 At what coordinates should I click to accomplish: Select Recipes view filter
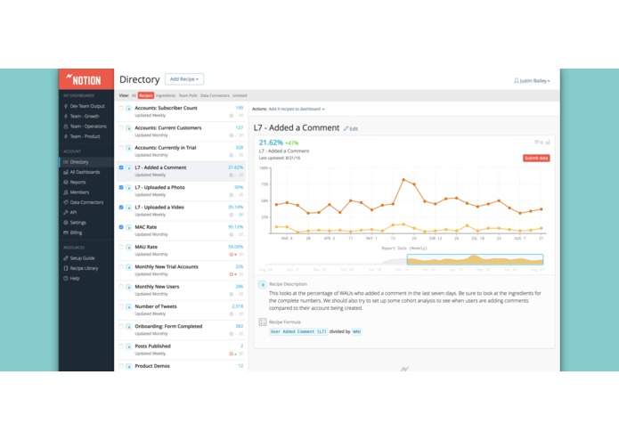pos(146,95)
